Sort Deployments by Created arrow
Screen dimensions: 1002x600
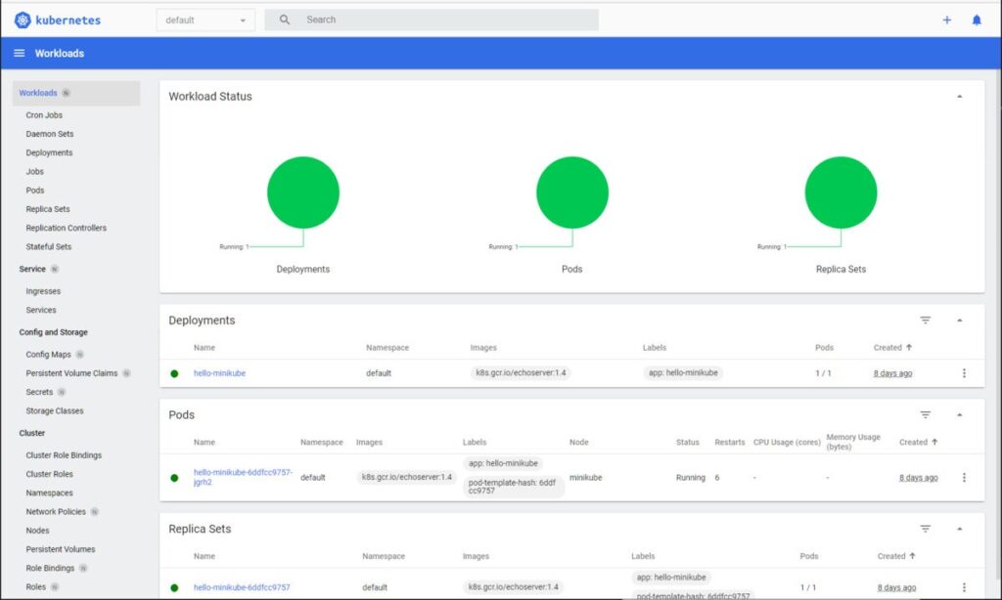point(909,347)
